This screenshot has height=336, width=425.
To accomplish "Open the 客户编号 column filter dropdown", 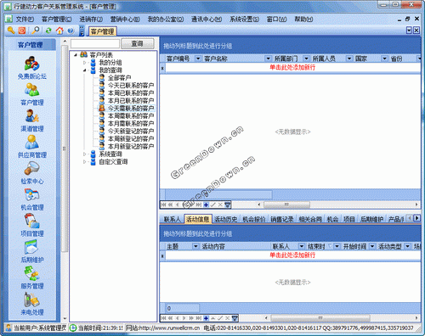I will pyautogui.click(x=198, y=59).
